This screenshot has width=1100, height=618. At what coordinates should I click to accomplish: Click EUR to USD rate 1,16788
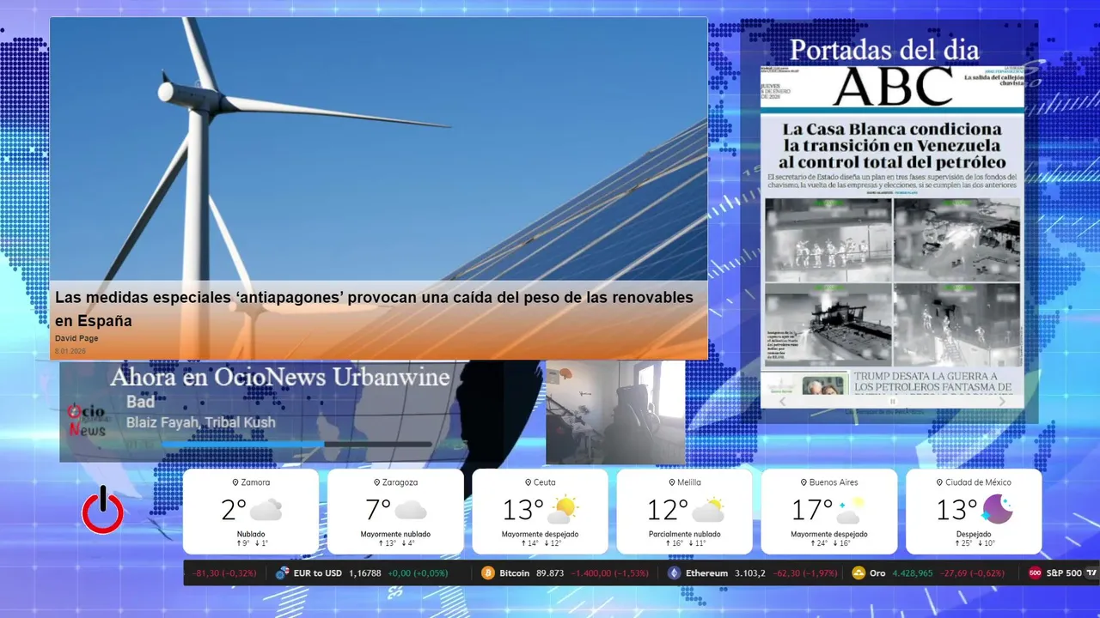tap(365, 573)
